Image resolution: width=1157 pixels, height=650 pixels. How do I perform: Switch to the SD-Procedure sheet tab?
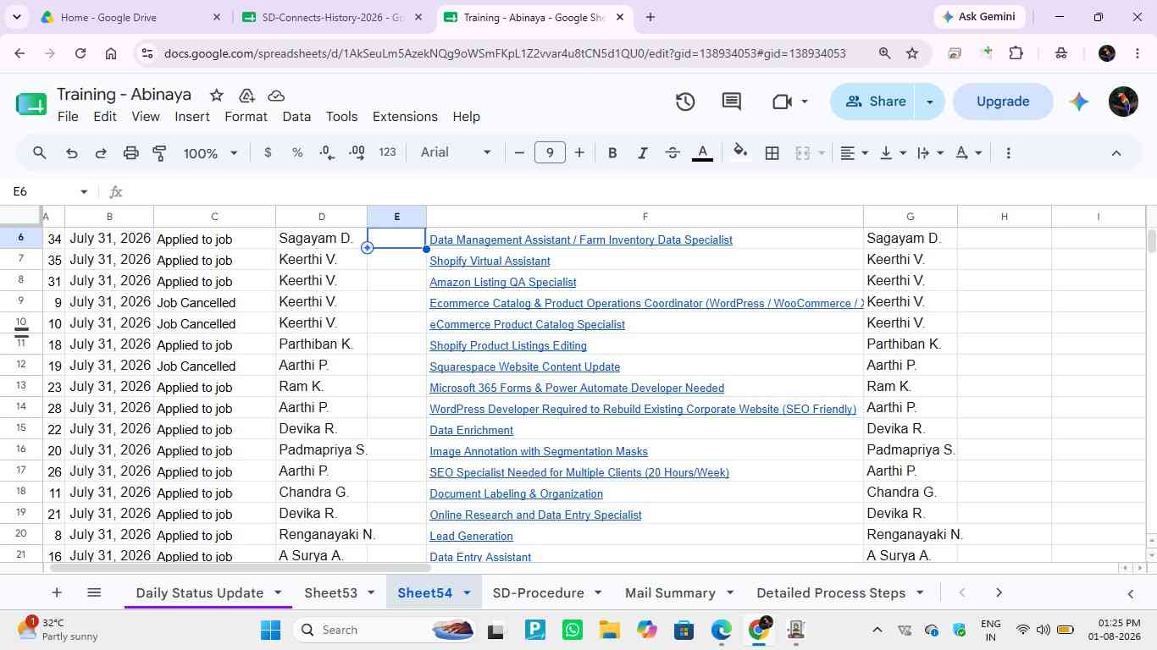point(538,592)
